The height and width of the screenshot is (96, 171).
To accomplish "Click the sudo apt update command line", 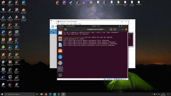I will [x=88, y=37].
